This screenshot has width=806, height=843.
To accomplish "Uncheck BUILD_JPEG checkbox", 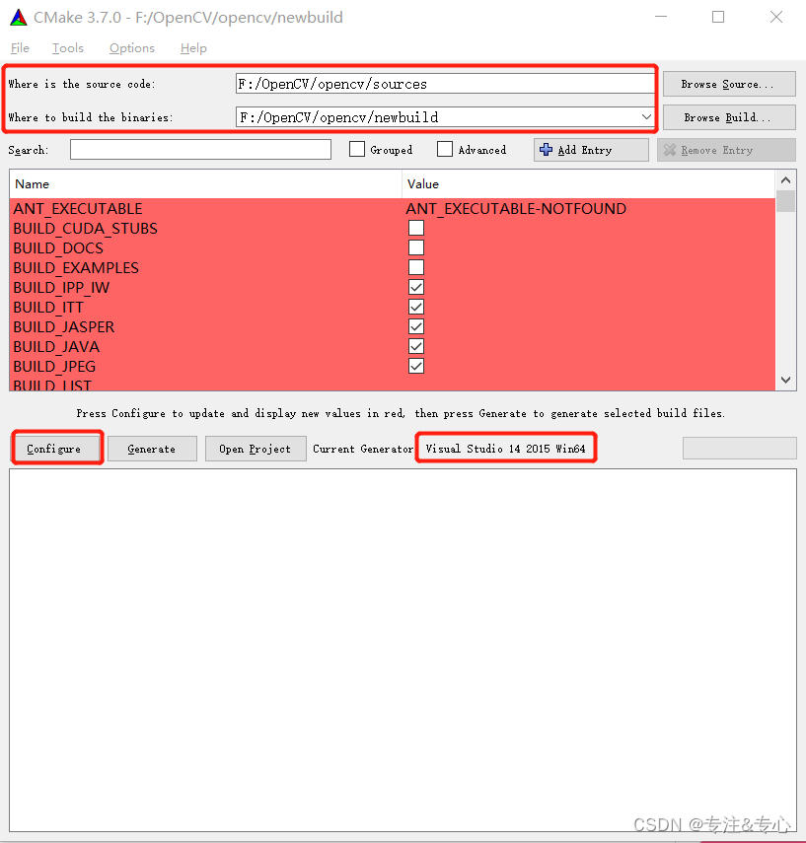I will click(416, 366).
